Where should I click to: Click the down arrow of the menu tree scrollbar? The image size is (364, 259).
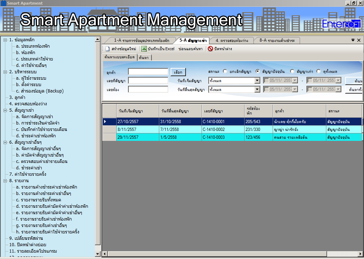98,254
